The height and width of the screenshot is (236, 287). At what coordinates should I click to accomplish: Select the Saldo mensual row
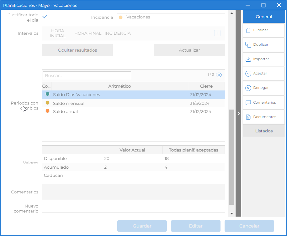[133, 103]
